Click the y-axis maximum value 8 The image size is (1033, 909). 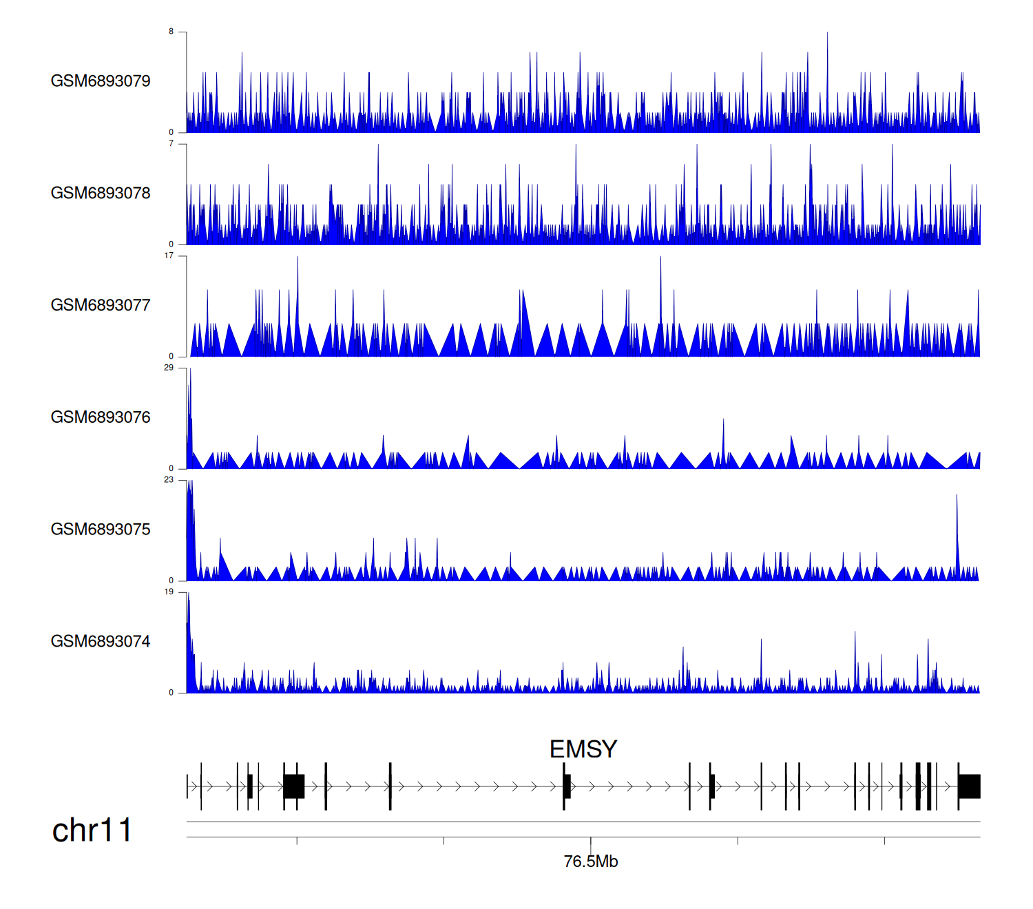tap(171, 32)
